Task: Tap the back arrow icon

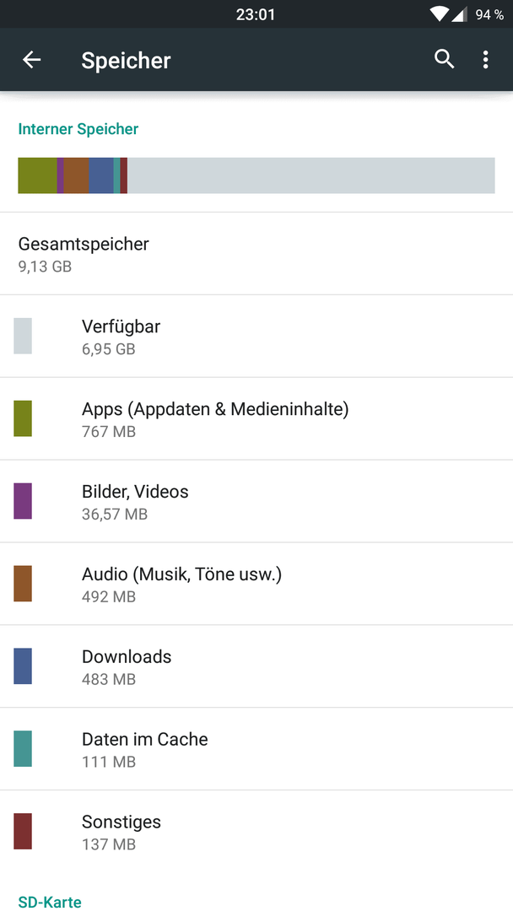Action: [x=31, y=60]
